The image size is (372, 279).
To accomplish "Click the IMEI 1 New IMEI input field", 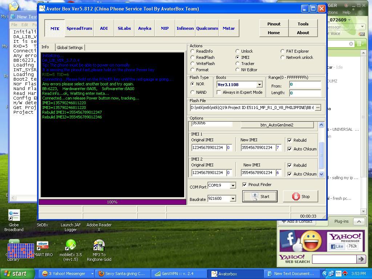I will [x=257, y=147].
